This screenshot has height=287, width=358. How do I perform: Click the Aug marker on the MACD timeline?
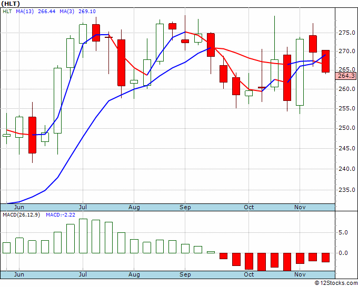point(134,274)
